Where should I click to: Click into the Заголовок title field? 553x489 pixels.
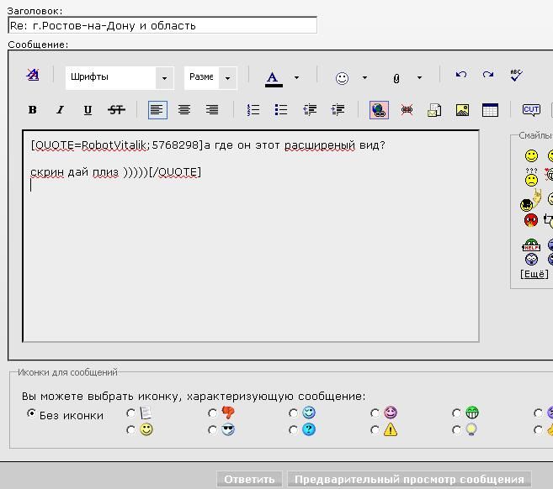(x=162, y=25)
